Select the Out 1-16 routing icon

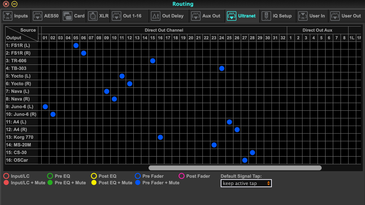[x=117, y=16]
